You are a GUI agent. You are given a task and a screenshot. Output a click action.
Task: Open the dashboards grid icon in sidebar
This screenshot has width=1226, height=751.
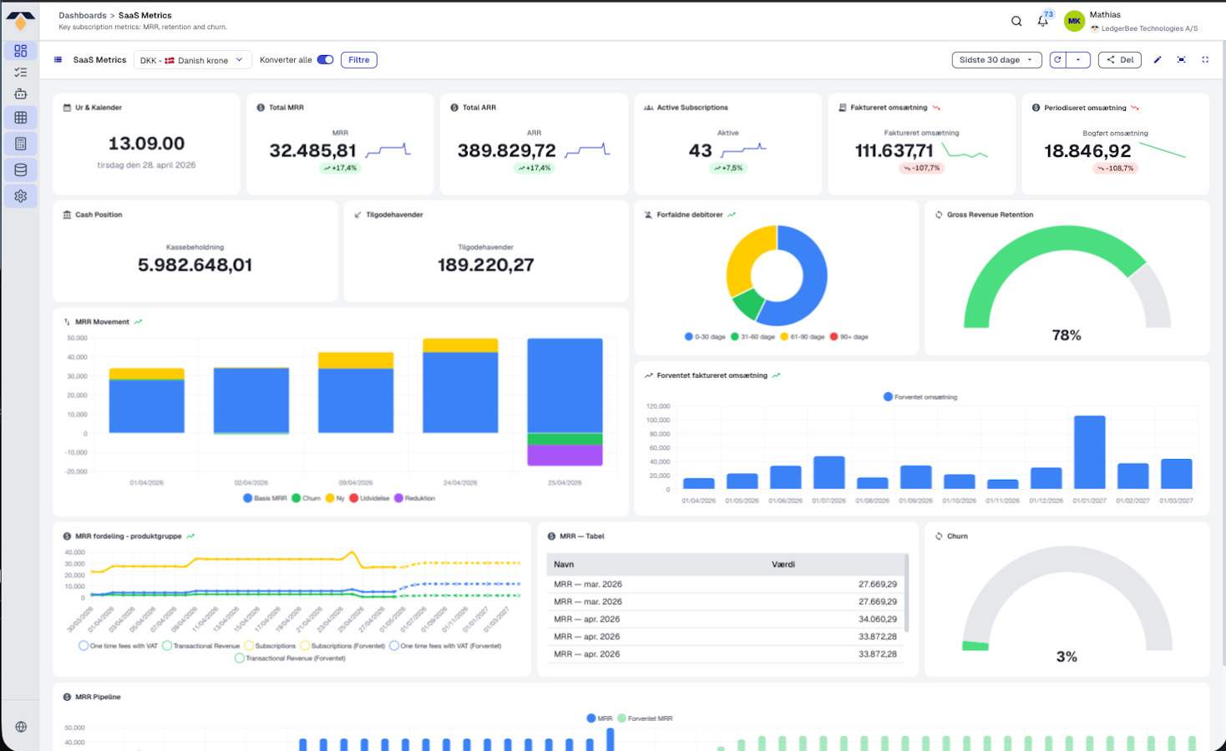point(21,51)
